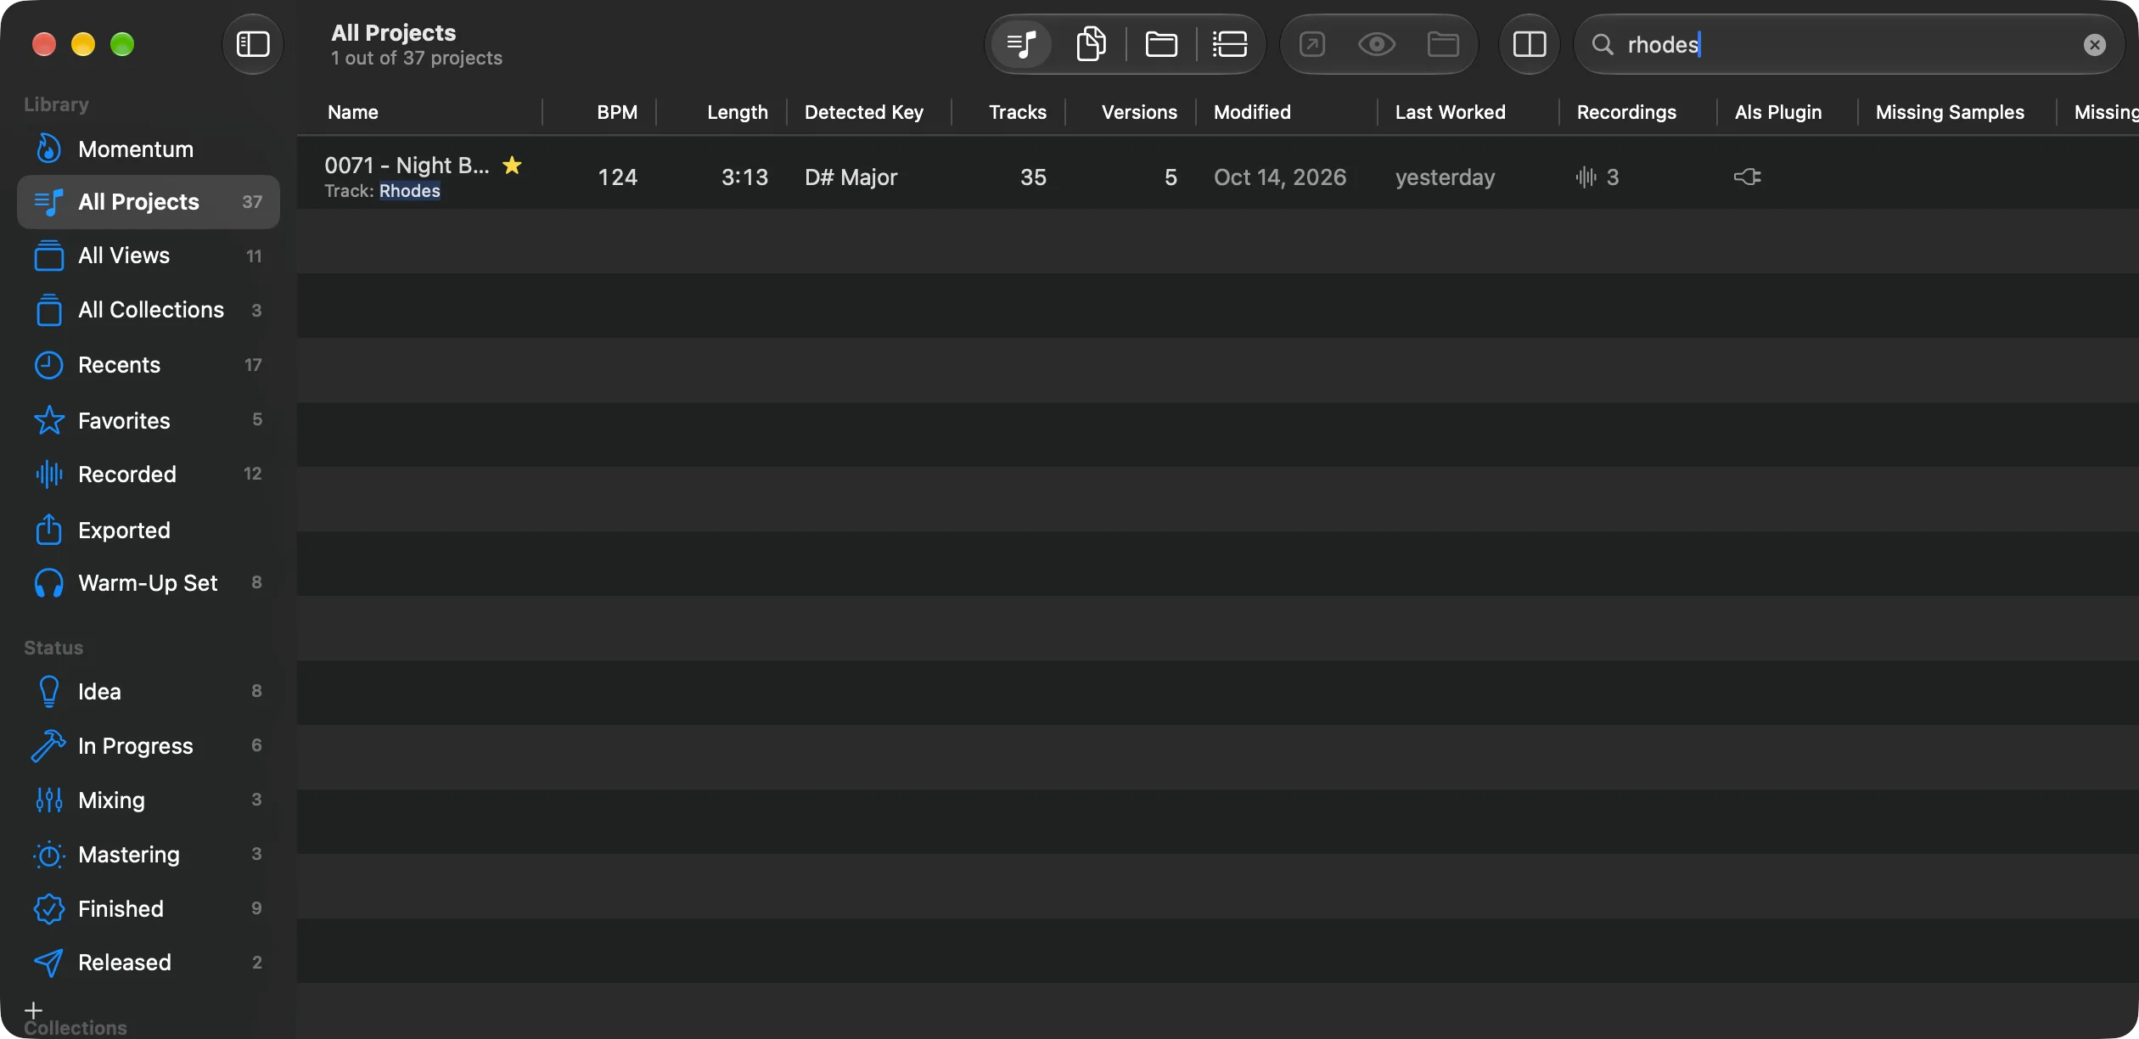Image resolution: width=2139 pixels, height=1039 pixels.
Task: Show Recents list
Action: 149,365
